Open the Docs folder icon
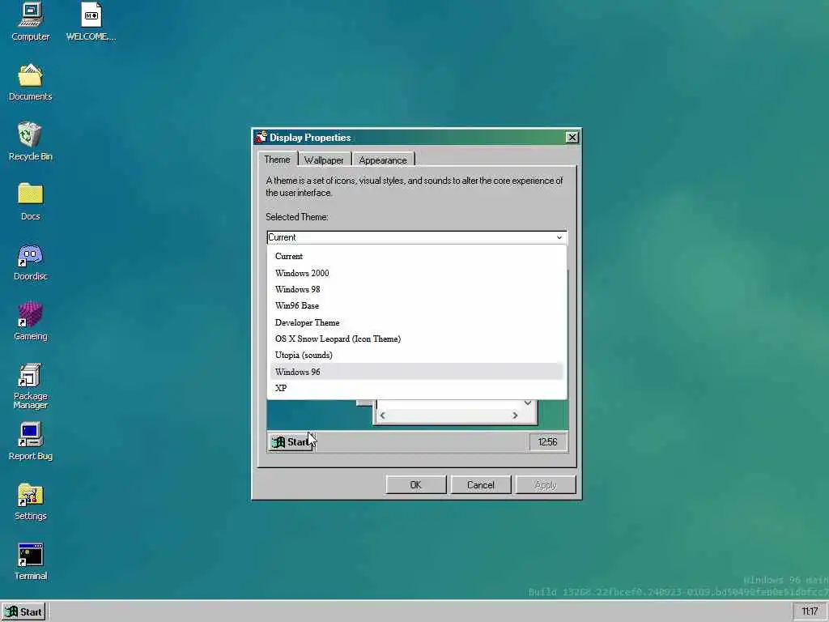829x622 pixels. point(31,201)
